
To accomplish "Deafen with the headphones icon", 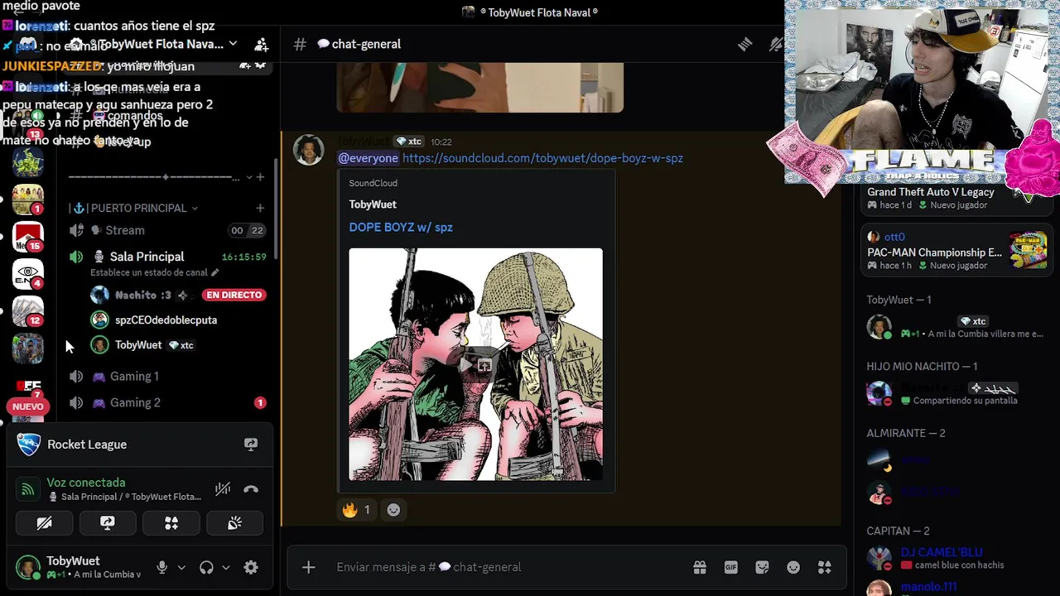I will click(x=206, y=567).
